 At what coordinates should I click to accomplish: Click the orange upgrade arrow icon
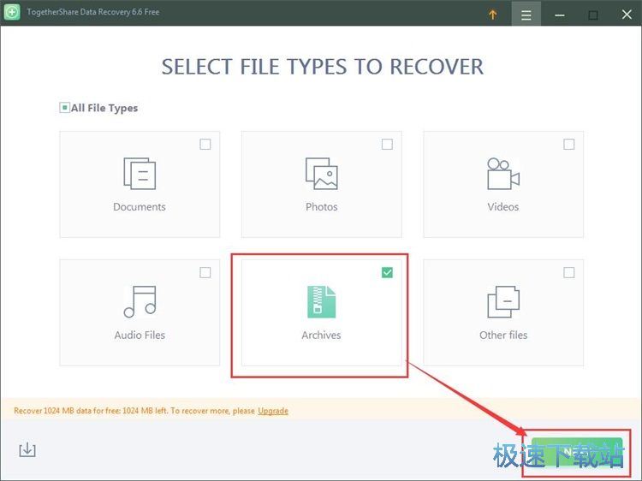pos(493,15)
